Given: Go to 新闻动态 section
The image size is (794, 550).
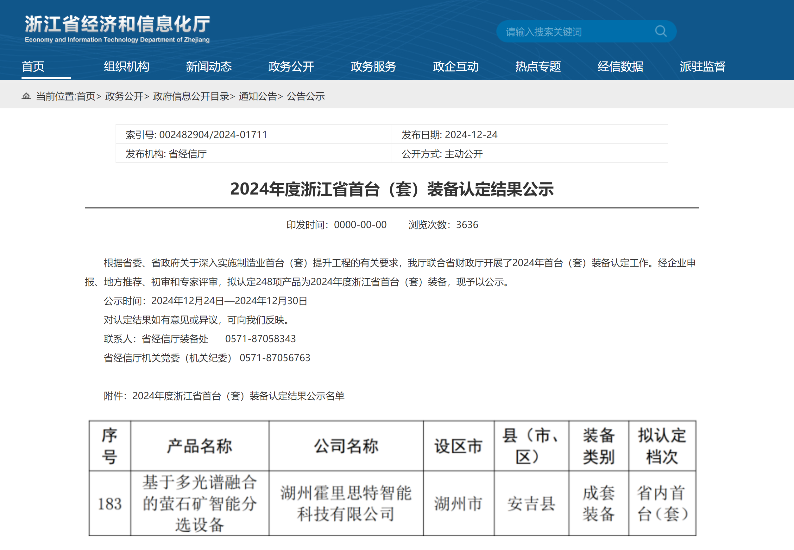Looking at the screenshot, I should (209, 66).
